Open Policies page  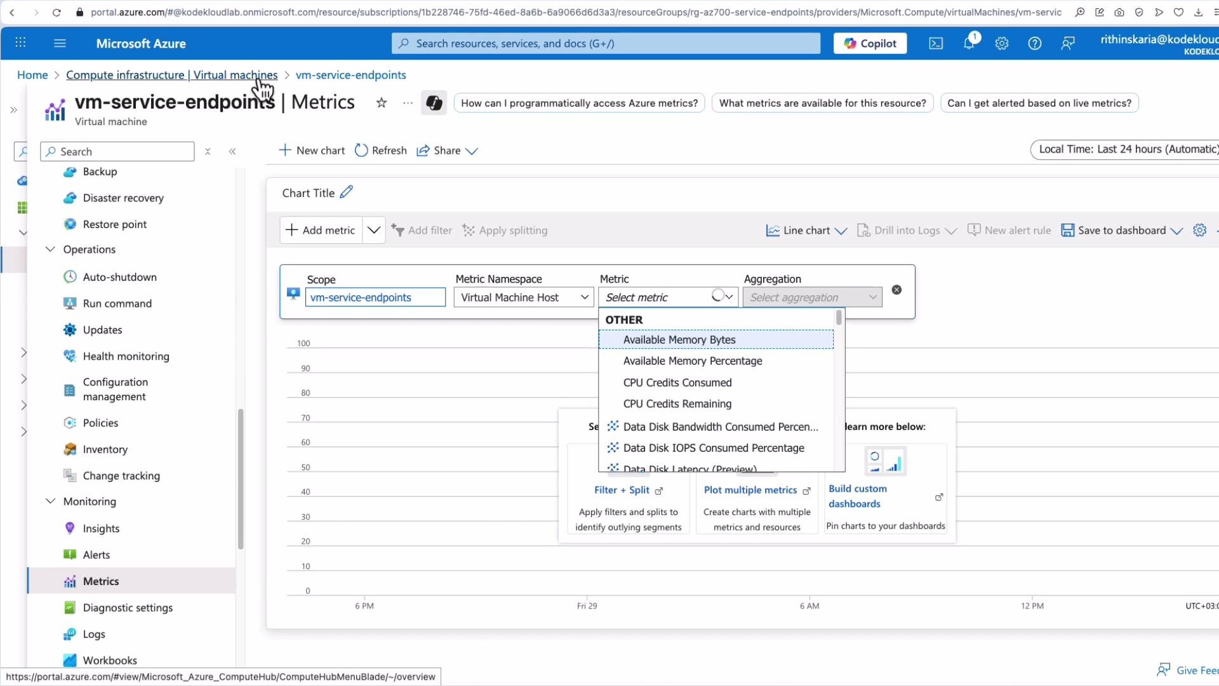click(x=100, y=423)
